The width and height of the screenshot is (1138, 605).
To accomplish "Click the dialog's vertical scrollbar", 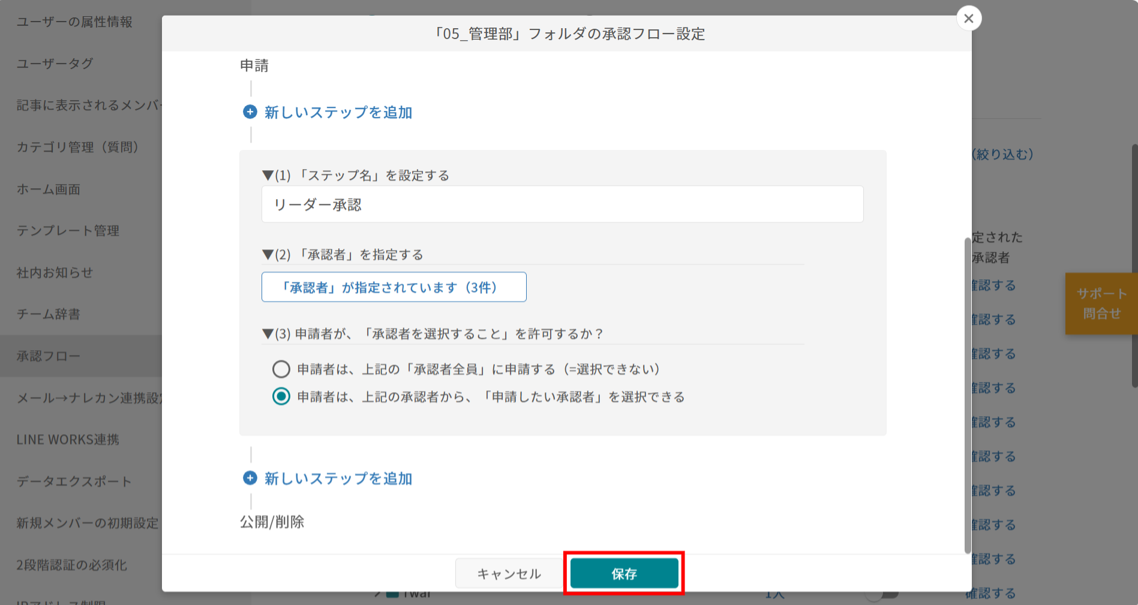I will [967, 396].
